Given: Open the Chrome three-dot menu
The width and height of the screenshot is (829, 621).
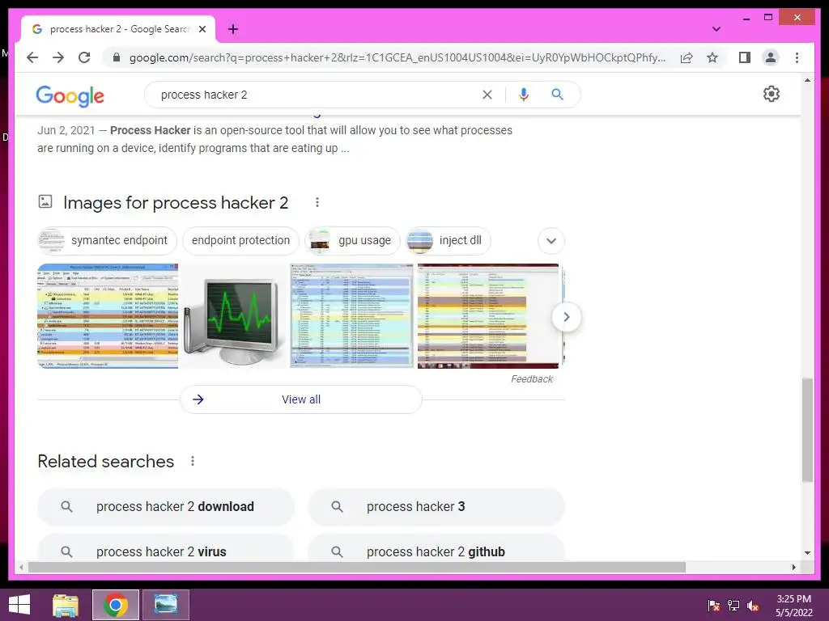Looking at the screenshot, I should 797,57.
